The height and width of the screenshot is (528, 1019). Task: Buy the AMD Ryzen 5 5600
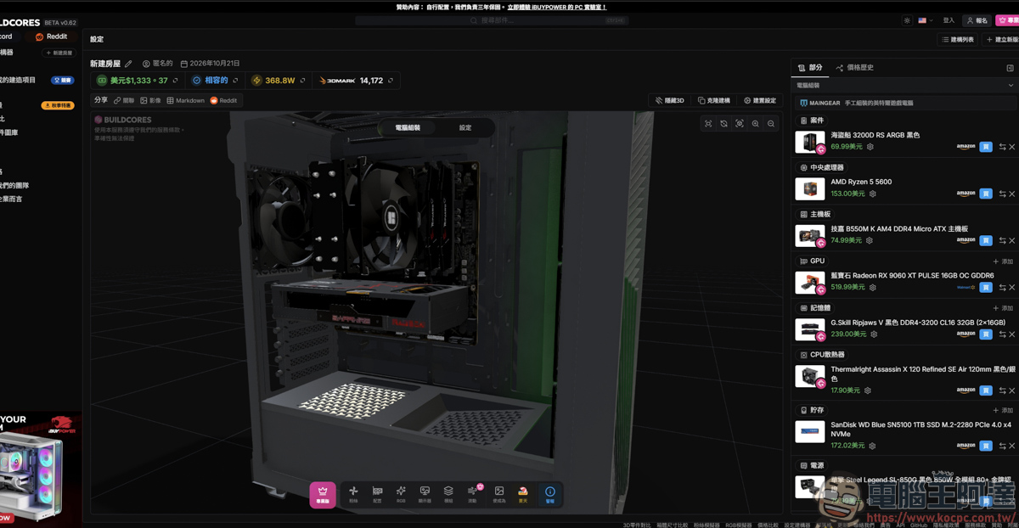pos(986,194)
